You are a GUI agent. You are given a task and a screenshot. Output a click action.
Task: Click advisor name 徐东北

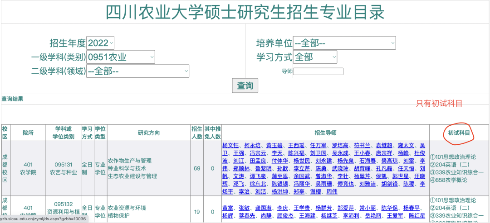pos(258,184)
